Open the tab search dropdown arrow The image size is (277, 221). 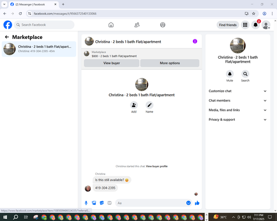click(4, 4)
